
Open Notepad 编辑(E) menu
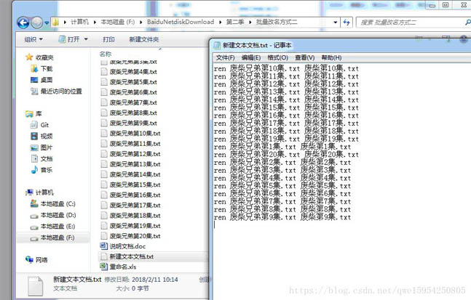pyautogui.click(x=251, y=57)
